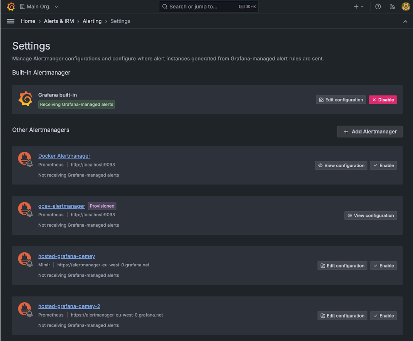Click the Grafana logo in the top bar

click(x=11, y=6)
